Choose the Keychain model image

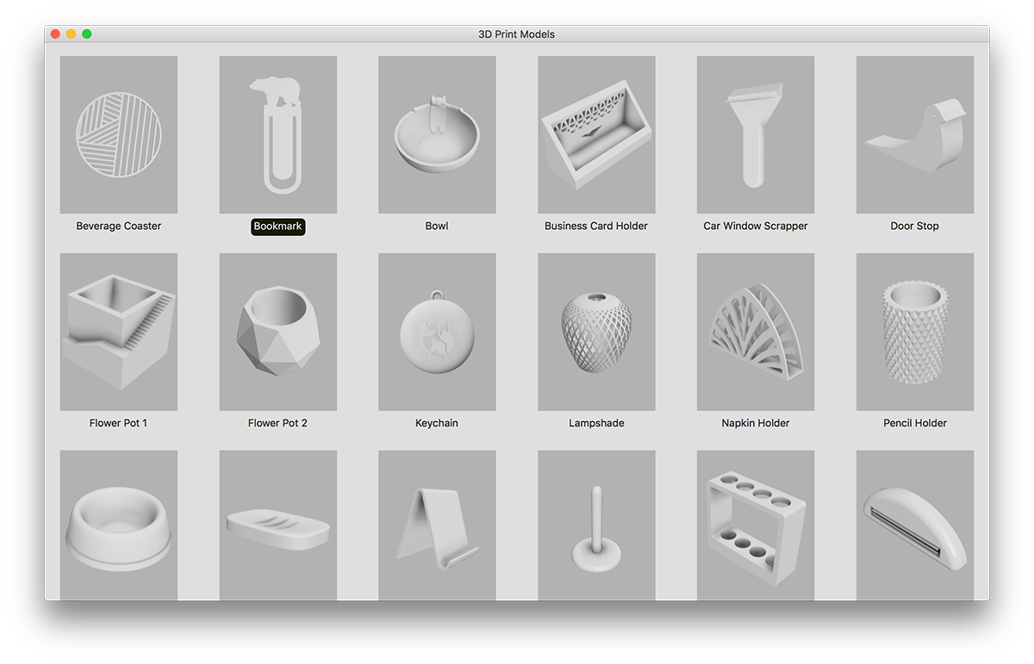tap(437, 332)
